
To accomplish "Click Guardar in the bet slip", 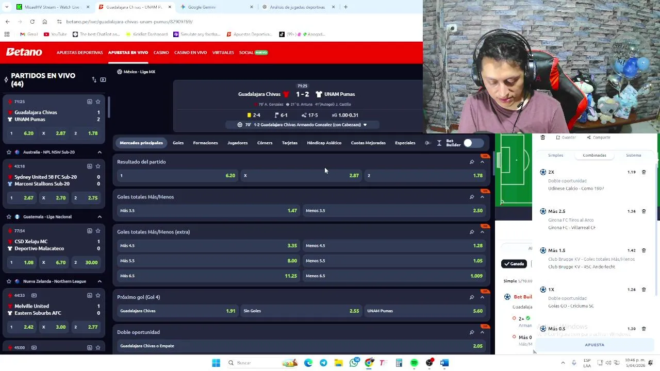I will point(565,138).
